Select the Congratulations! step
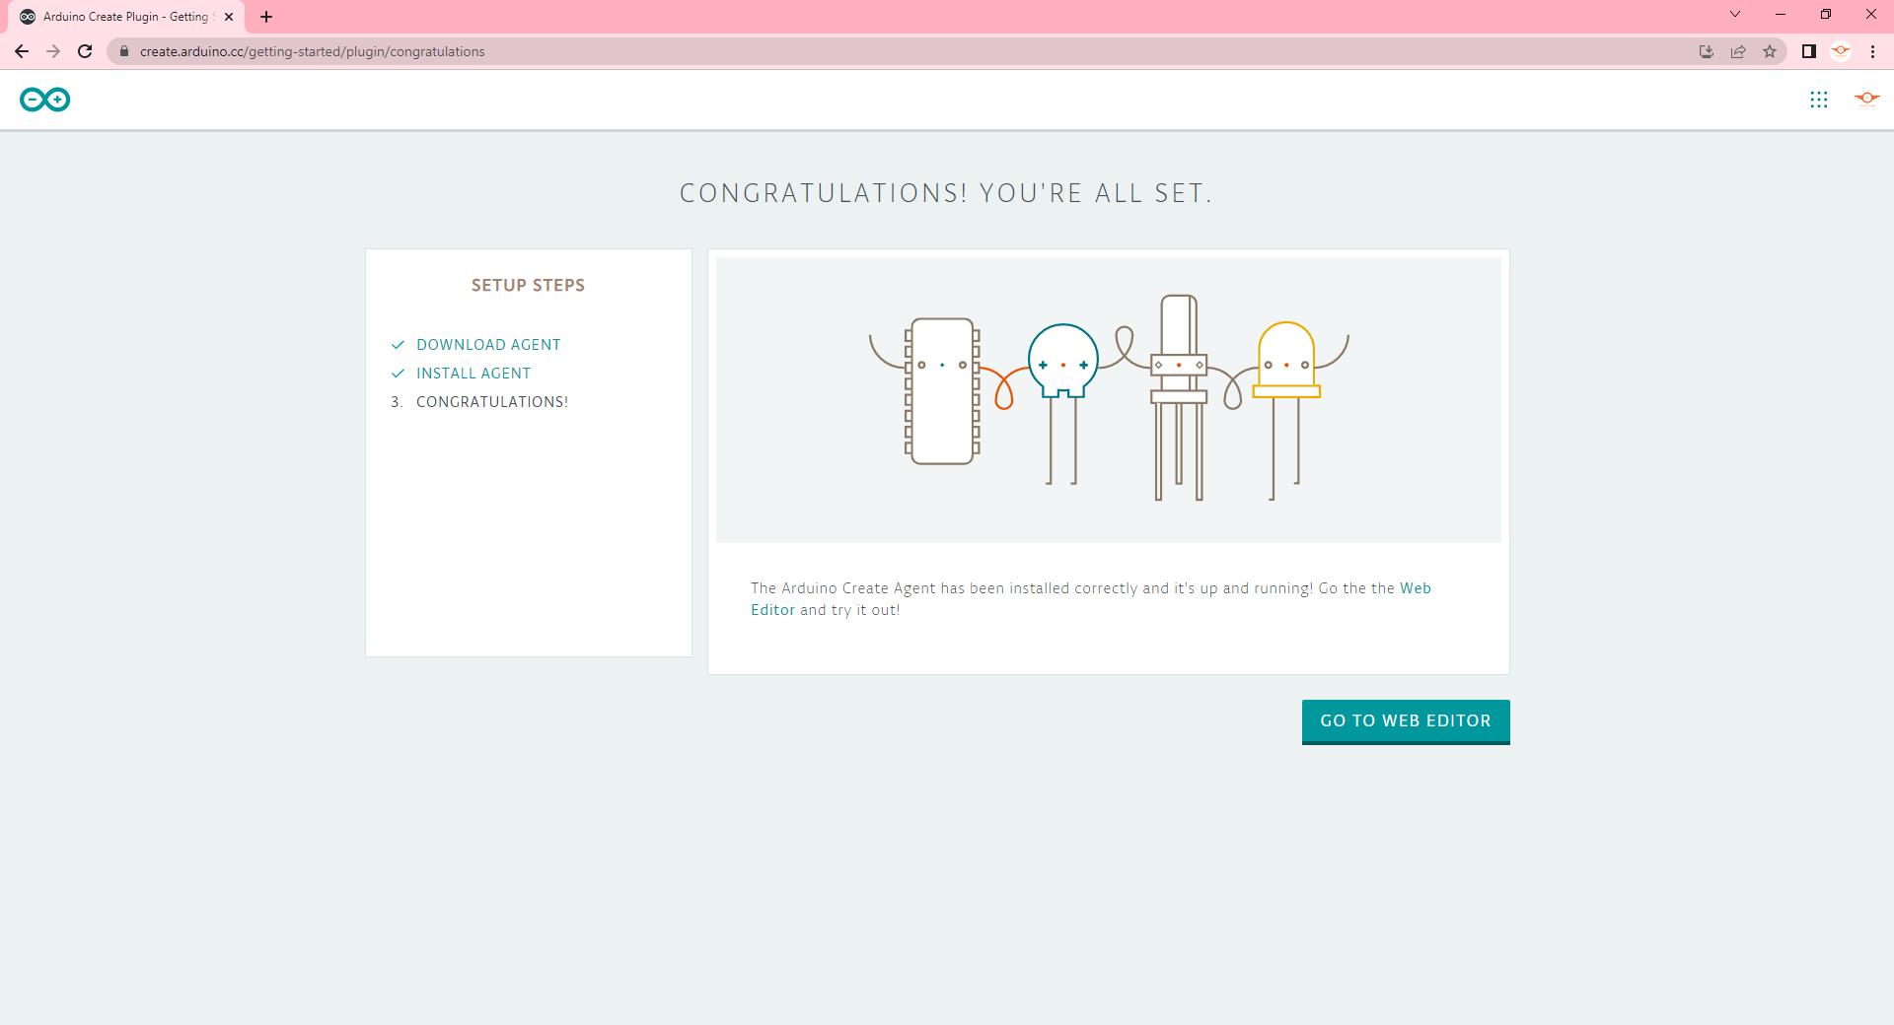The width and height of the screenshot is (1894, 1025). point(492,402)
